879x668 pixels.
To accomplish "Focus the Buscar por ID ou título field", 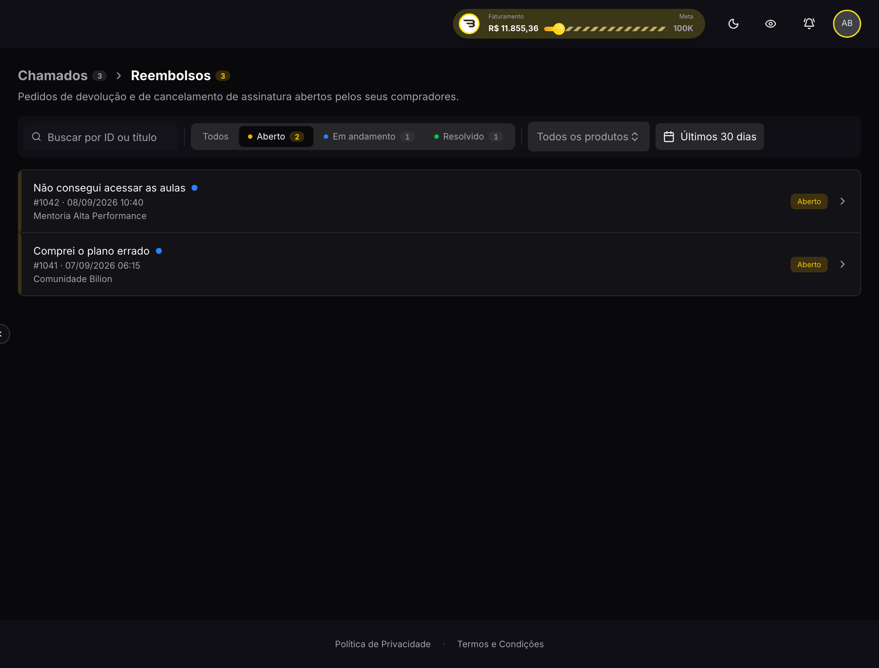I will tap(101, 137).
